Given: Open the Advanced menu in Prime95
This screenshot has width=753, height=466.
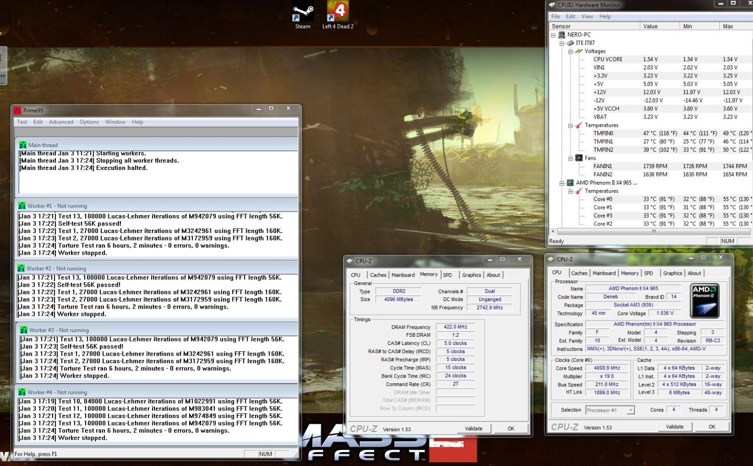Looking at the screenshot, I should pyautogui.click(x=61, y=122).
